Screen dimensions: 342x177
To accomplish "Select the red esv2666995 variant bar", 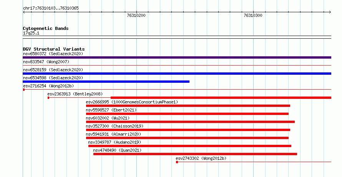I will [x=188, y=106].
